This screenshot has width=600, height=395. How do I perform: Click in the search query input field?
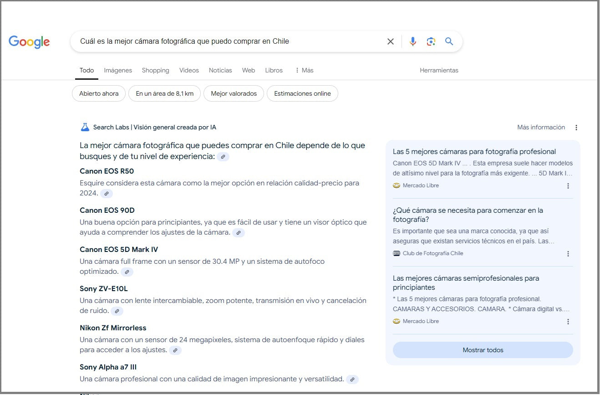(230, 41)
